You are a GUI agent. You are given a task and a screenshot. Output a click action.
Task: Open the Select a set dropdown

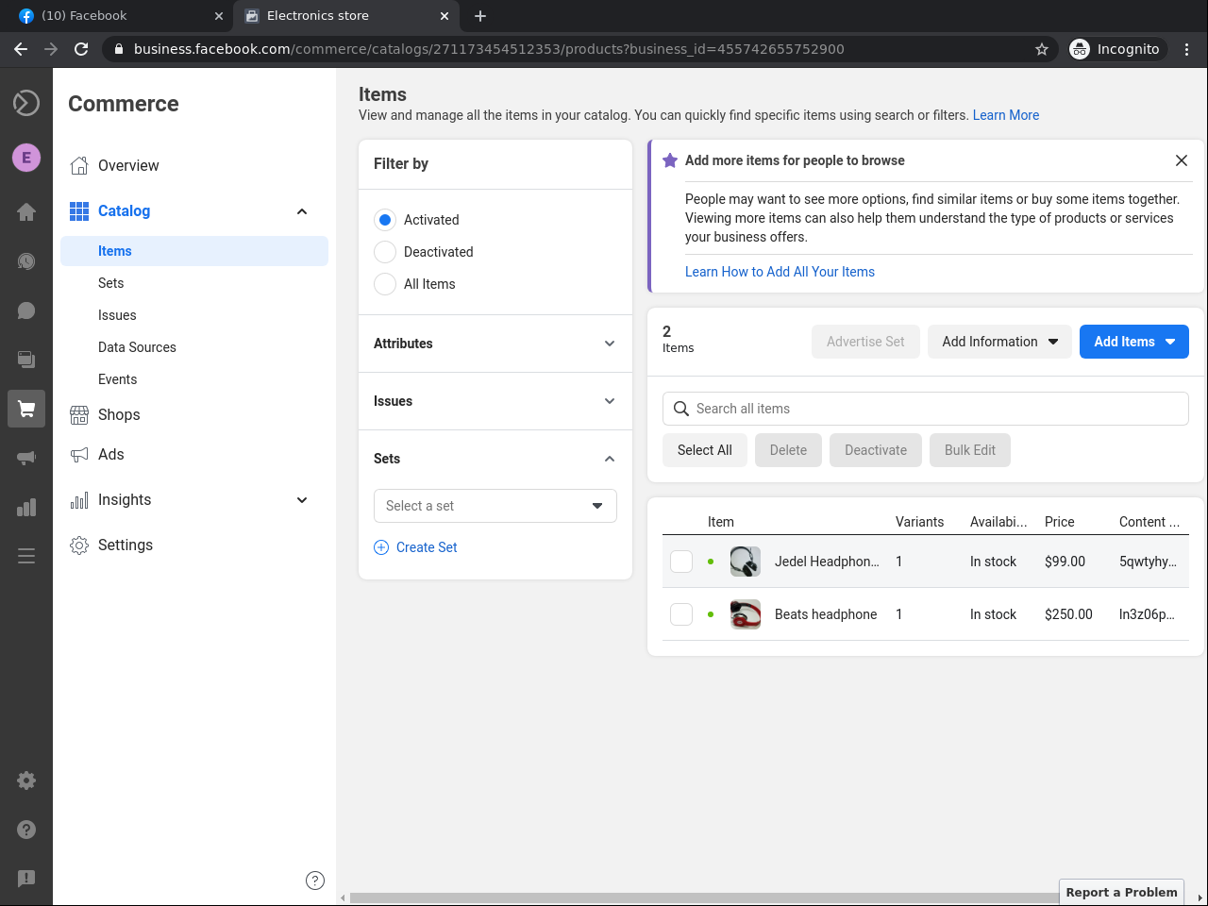[495, 506]
